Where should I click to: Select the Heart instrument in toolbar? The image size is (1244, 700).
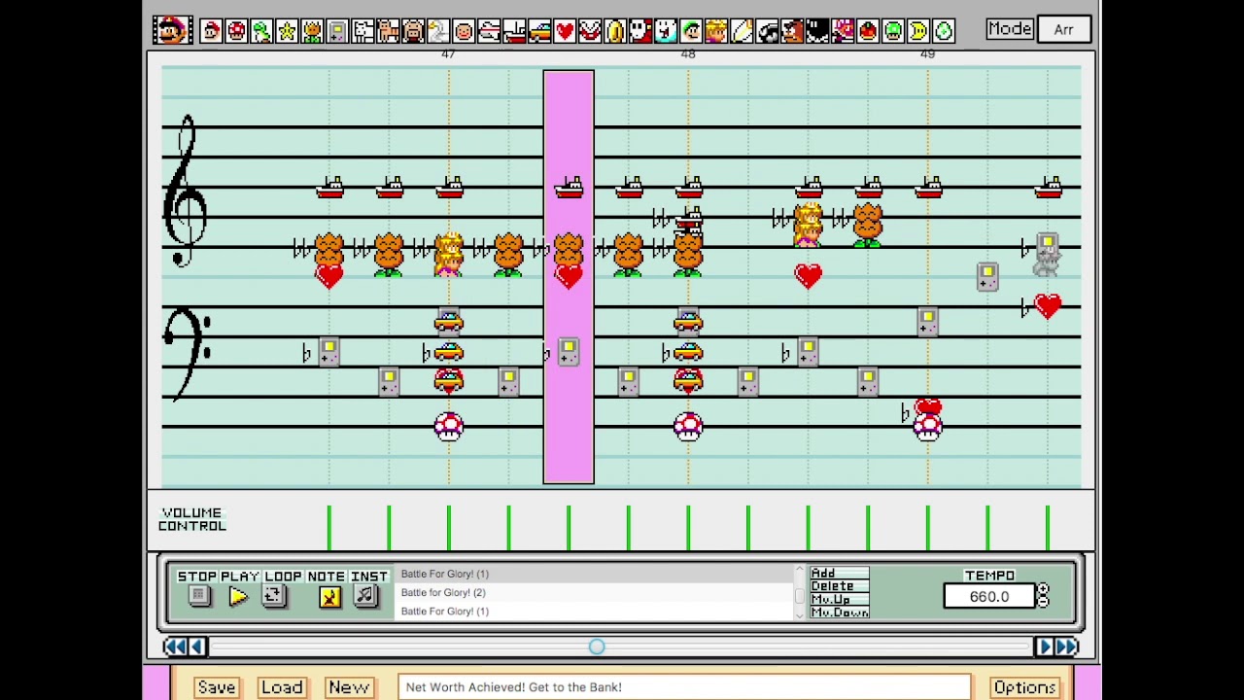point(565,31)
